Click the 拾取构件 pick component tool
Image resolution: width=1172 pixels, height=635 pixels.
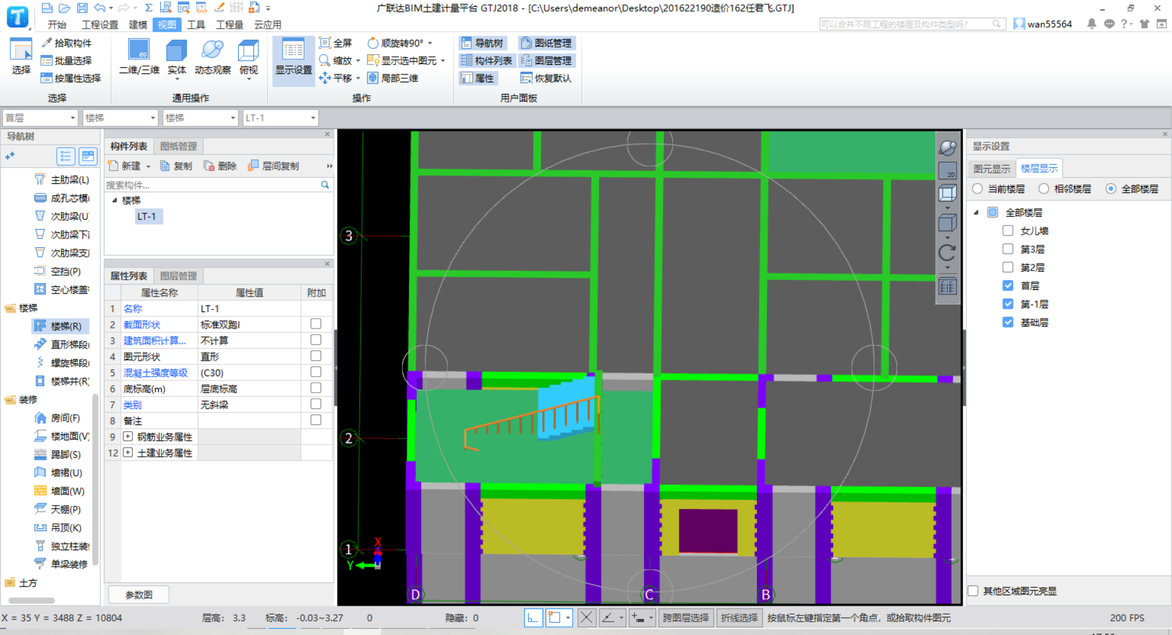pos(66,43)
